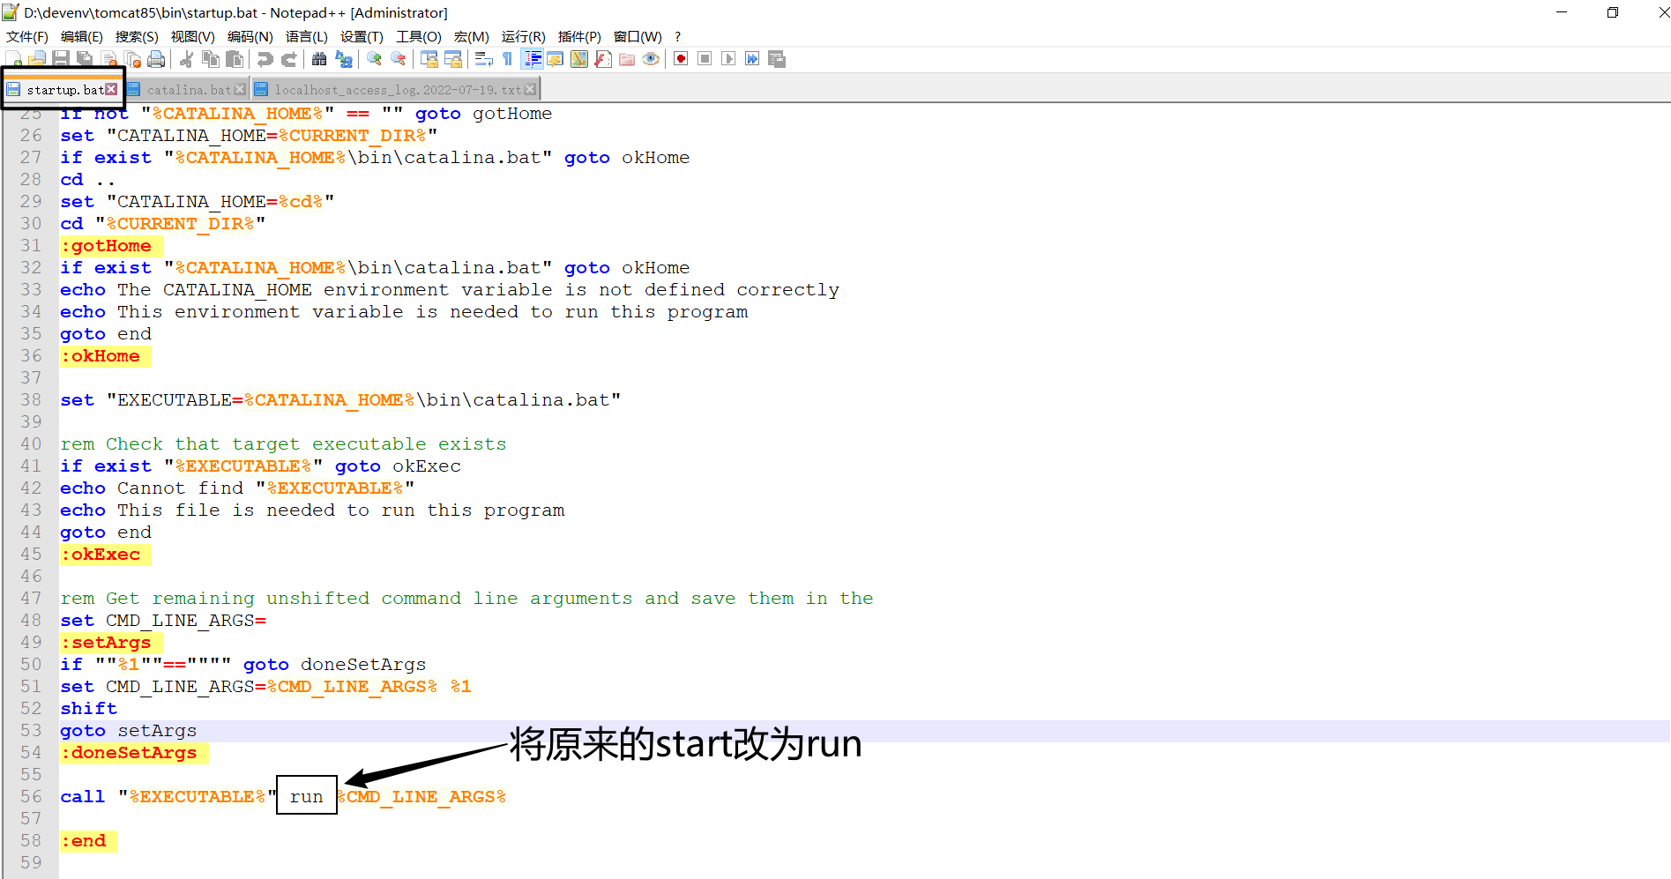Place cursor on the :gotHome label
The width and height of the screenshot is (1671, 879).
pyautogui.click(x=106, y=246)
